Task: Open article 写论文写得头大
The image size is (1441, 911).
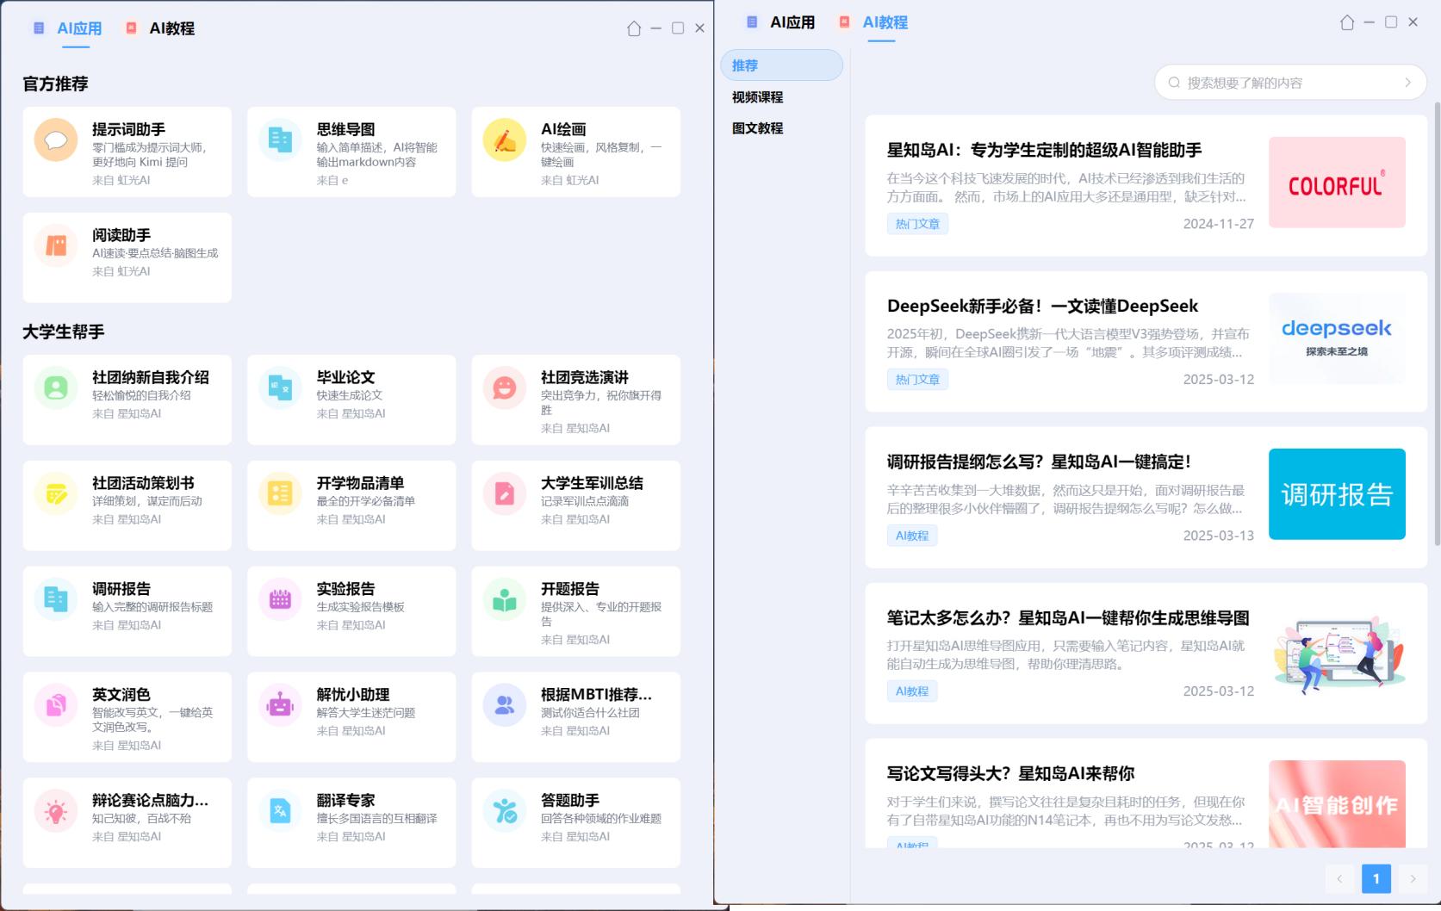Action: pos(1011,773)
